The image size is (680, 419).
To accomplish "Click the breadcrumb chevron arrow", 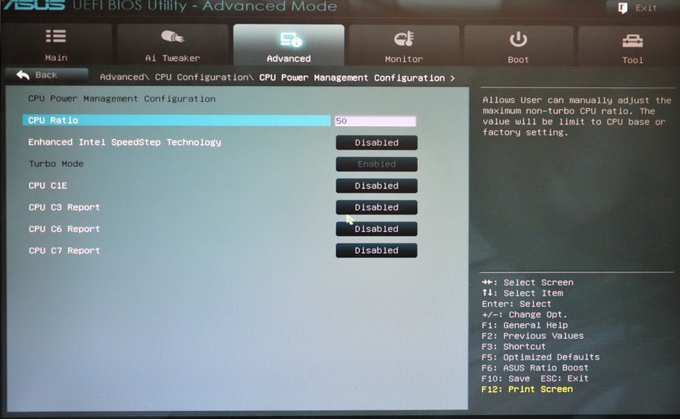I will (453, 78).
